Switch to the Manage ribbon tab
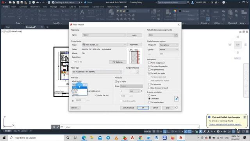 [x=53, y=7]
